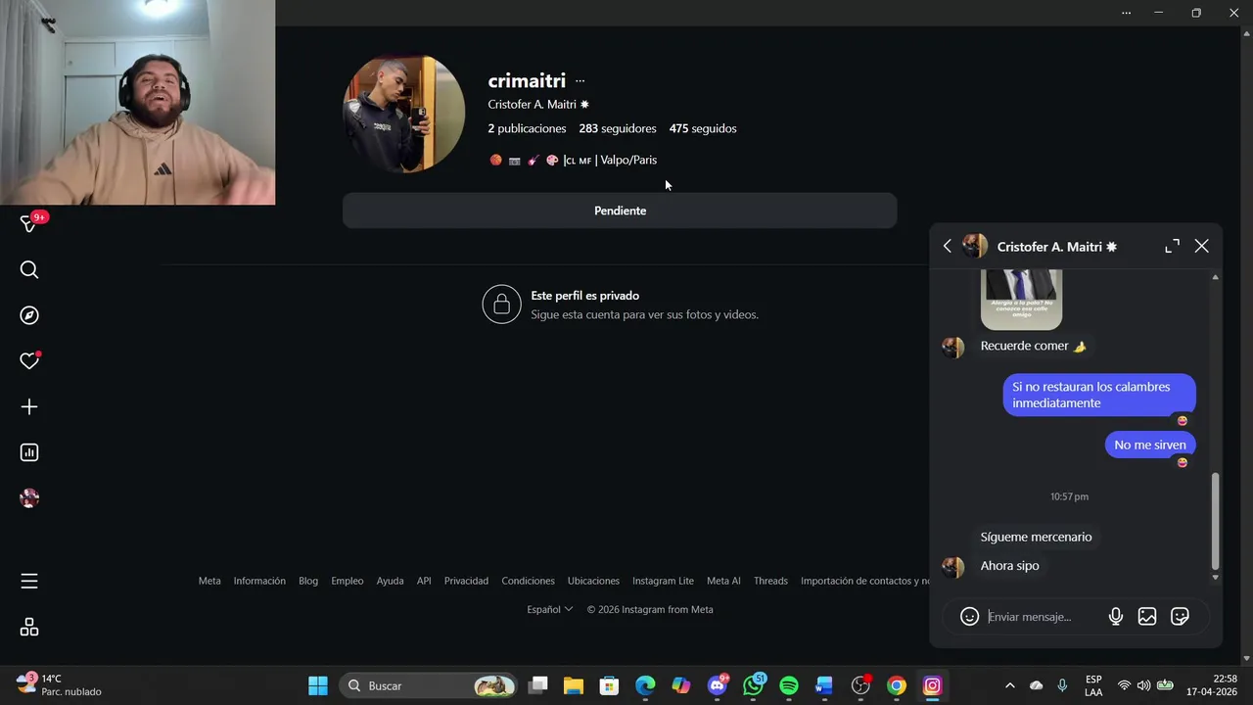Viewport: 1253px width, 705px height.
Task: Open API footer link
Action: point(424,581)
